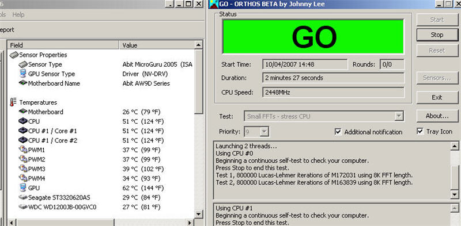461x226 pixels.
Task: Open the Priority dropdown
Action: click(x=264, y=132)
